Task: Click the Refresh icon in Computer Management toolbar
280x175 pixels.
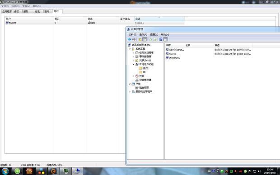Action: (x=151, y=39)
